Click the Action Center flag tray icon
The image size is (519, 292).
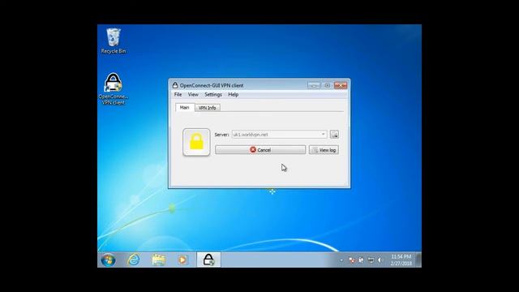(352, 260)
